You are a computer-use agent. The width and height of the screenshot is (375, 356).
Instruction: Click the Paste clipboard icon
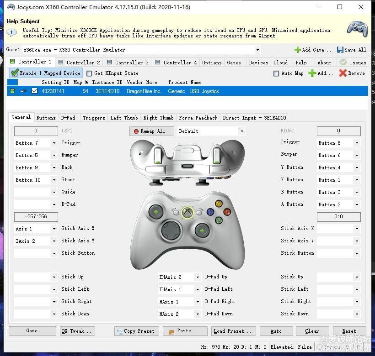[x=171, y=332]
